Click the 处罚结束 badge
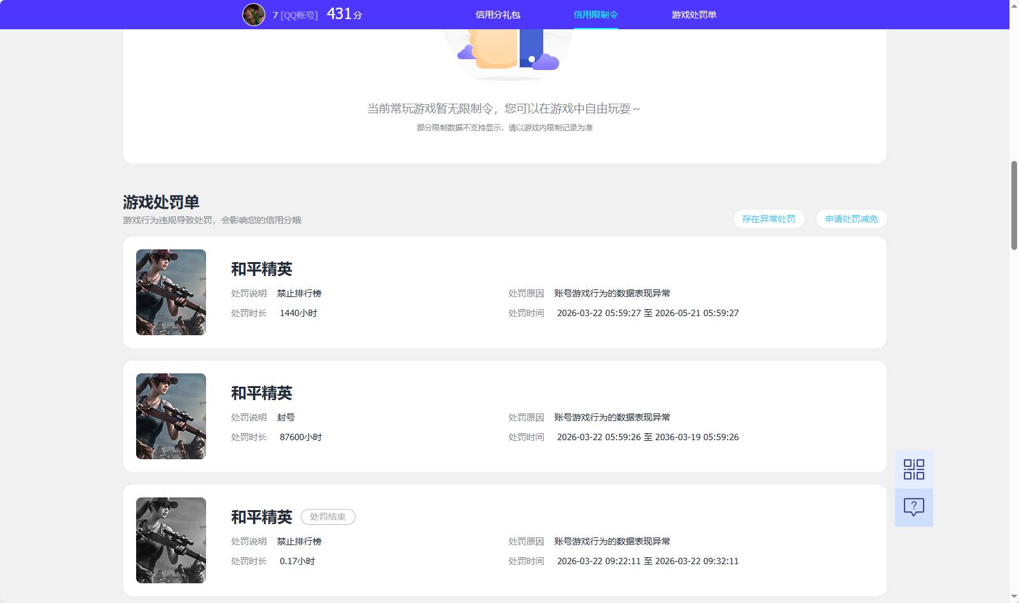 click(328, 516)
